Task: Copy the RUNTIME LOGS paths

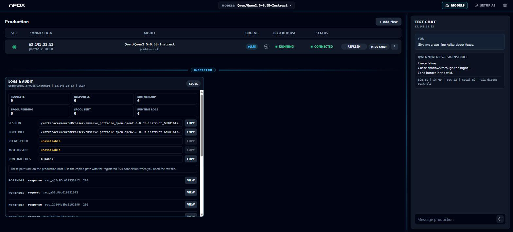Action: 191,159
